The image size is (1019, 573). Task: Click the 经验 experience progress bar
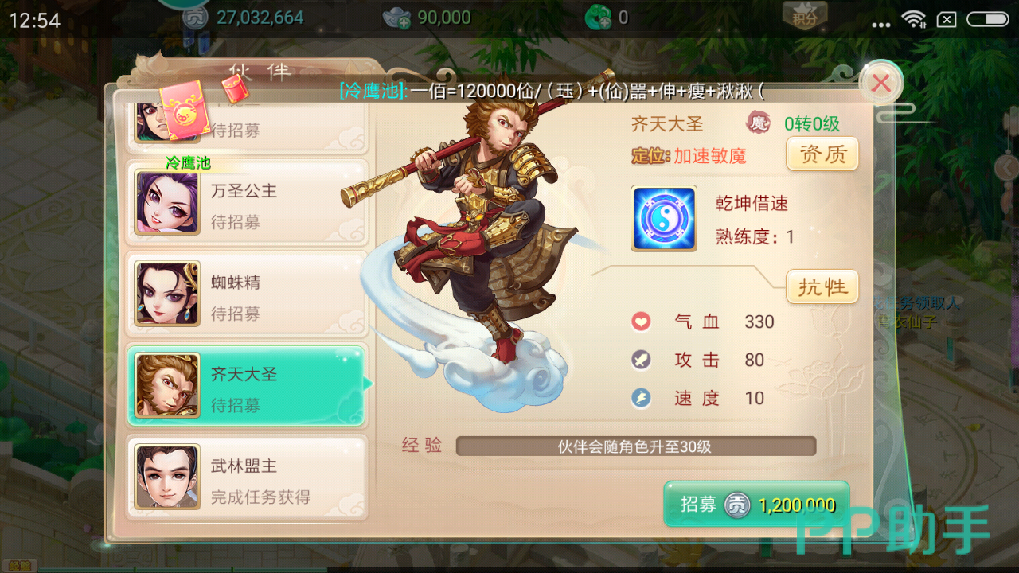636,446
